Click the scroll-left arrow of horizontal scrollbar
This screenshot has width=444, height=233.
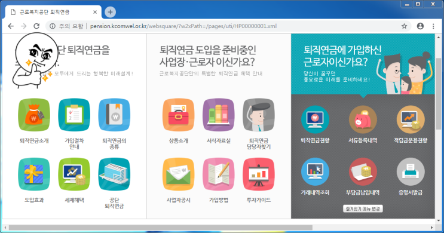point(5,228)
